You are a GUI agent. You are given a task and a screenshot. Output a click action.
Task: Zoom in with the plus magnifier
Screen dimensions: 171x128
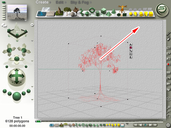[x=169, y=107]
